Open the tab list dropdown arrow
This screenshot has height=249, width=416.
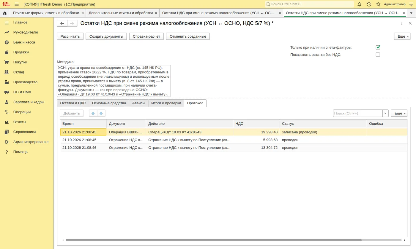(411, 13)
